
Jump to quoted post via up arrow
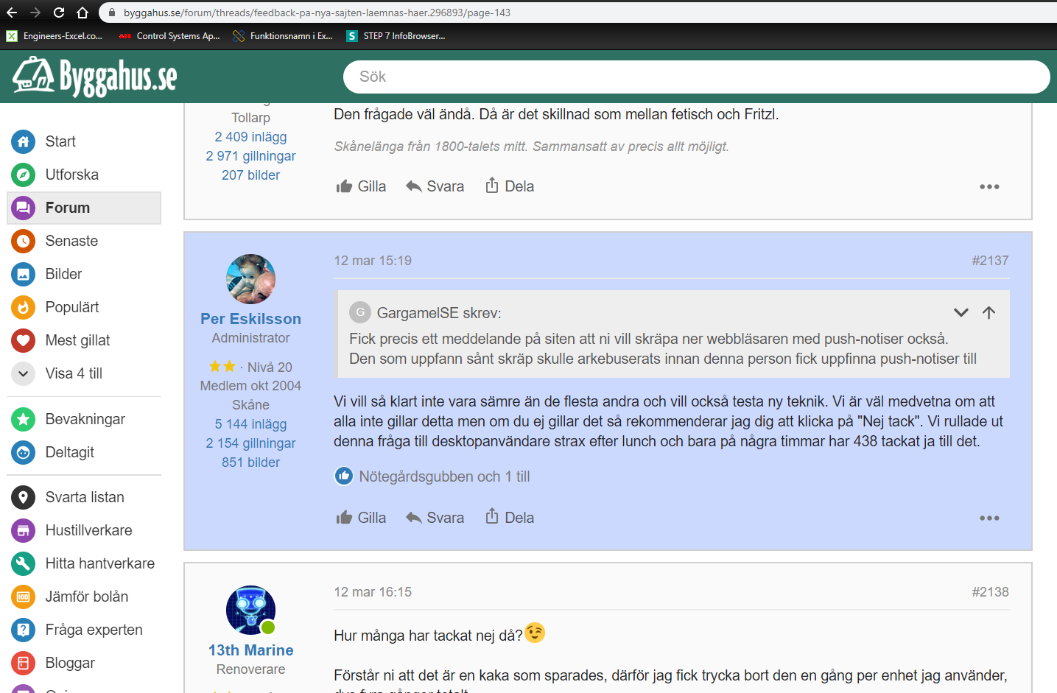[989, 312]
